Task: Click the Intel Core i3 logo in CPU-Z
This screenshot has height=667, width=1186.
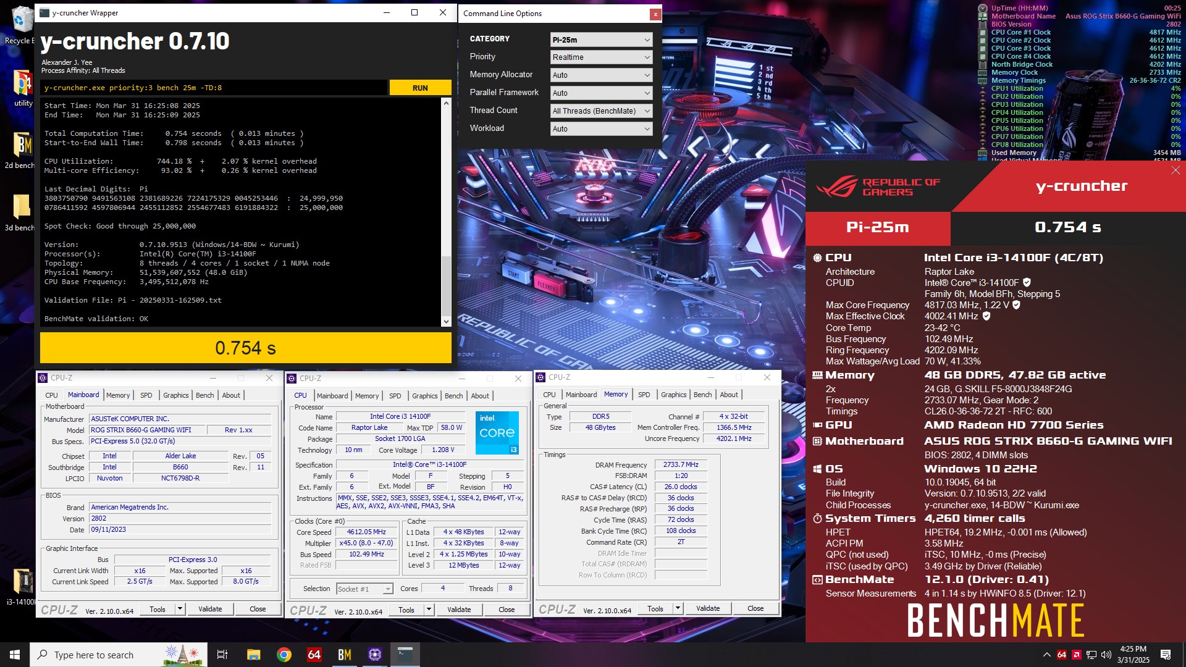Action: click(x=497, y=433)
